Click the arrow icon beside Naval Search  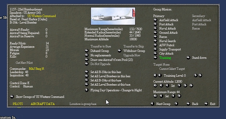click(155, 41)
